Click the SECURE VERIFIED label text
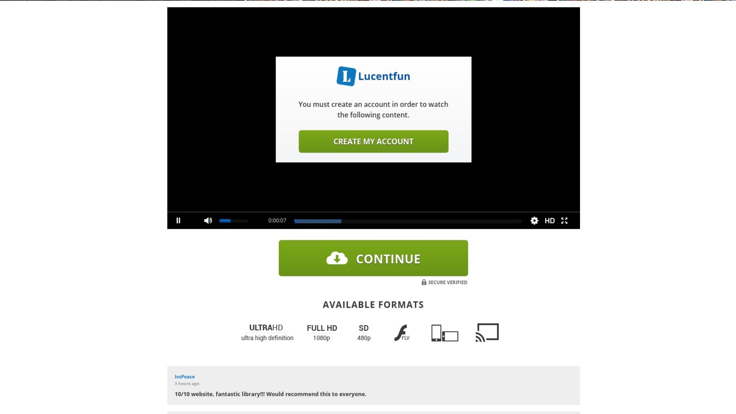 (x=448, y=283)
